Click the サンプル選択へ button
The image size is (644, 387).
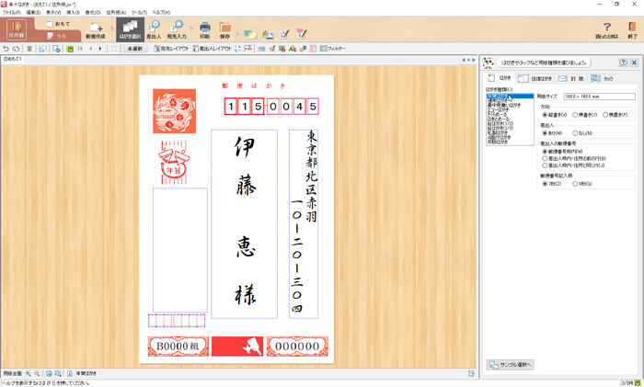(x=510, y=365)
